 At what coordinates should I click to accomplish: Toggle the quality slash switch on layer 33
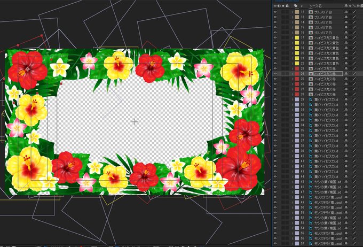coord(354,120)
